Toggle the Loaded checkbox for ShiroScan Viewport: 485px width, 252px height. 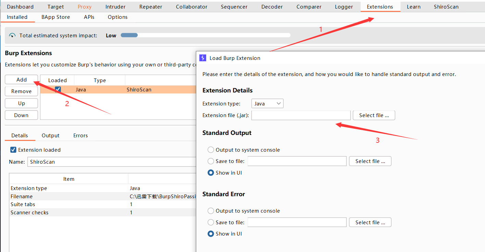pos(58,89)
